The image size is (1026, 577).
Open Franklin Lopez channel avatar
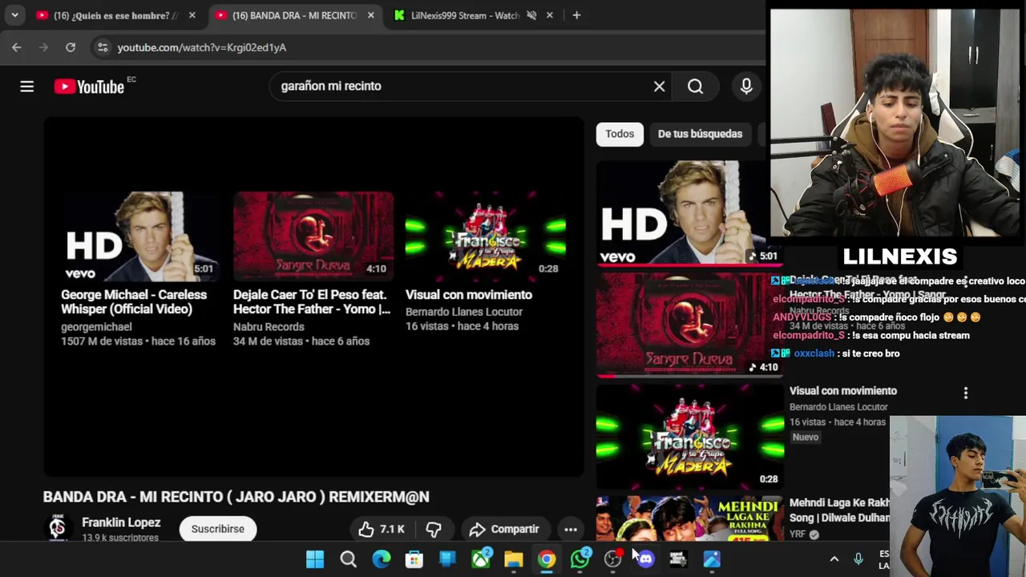(x=58, y=528)
